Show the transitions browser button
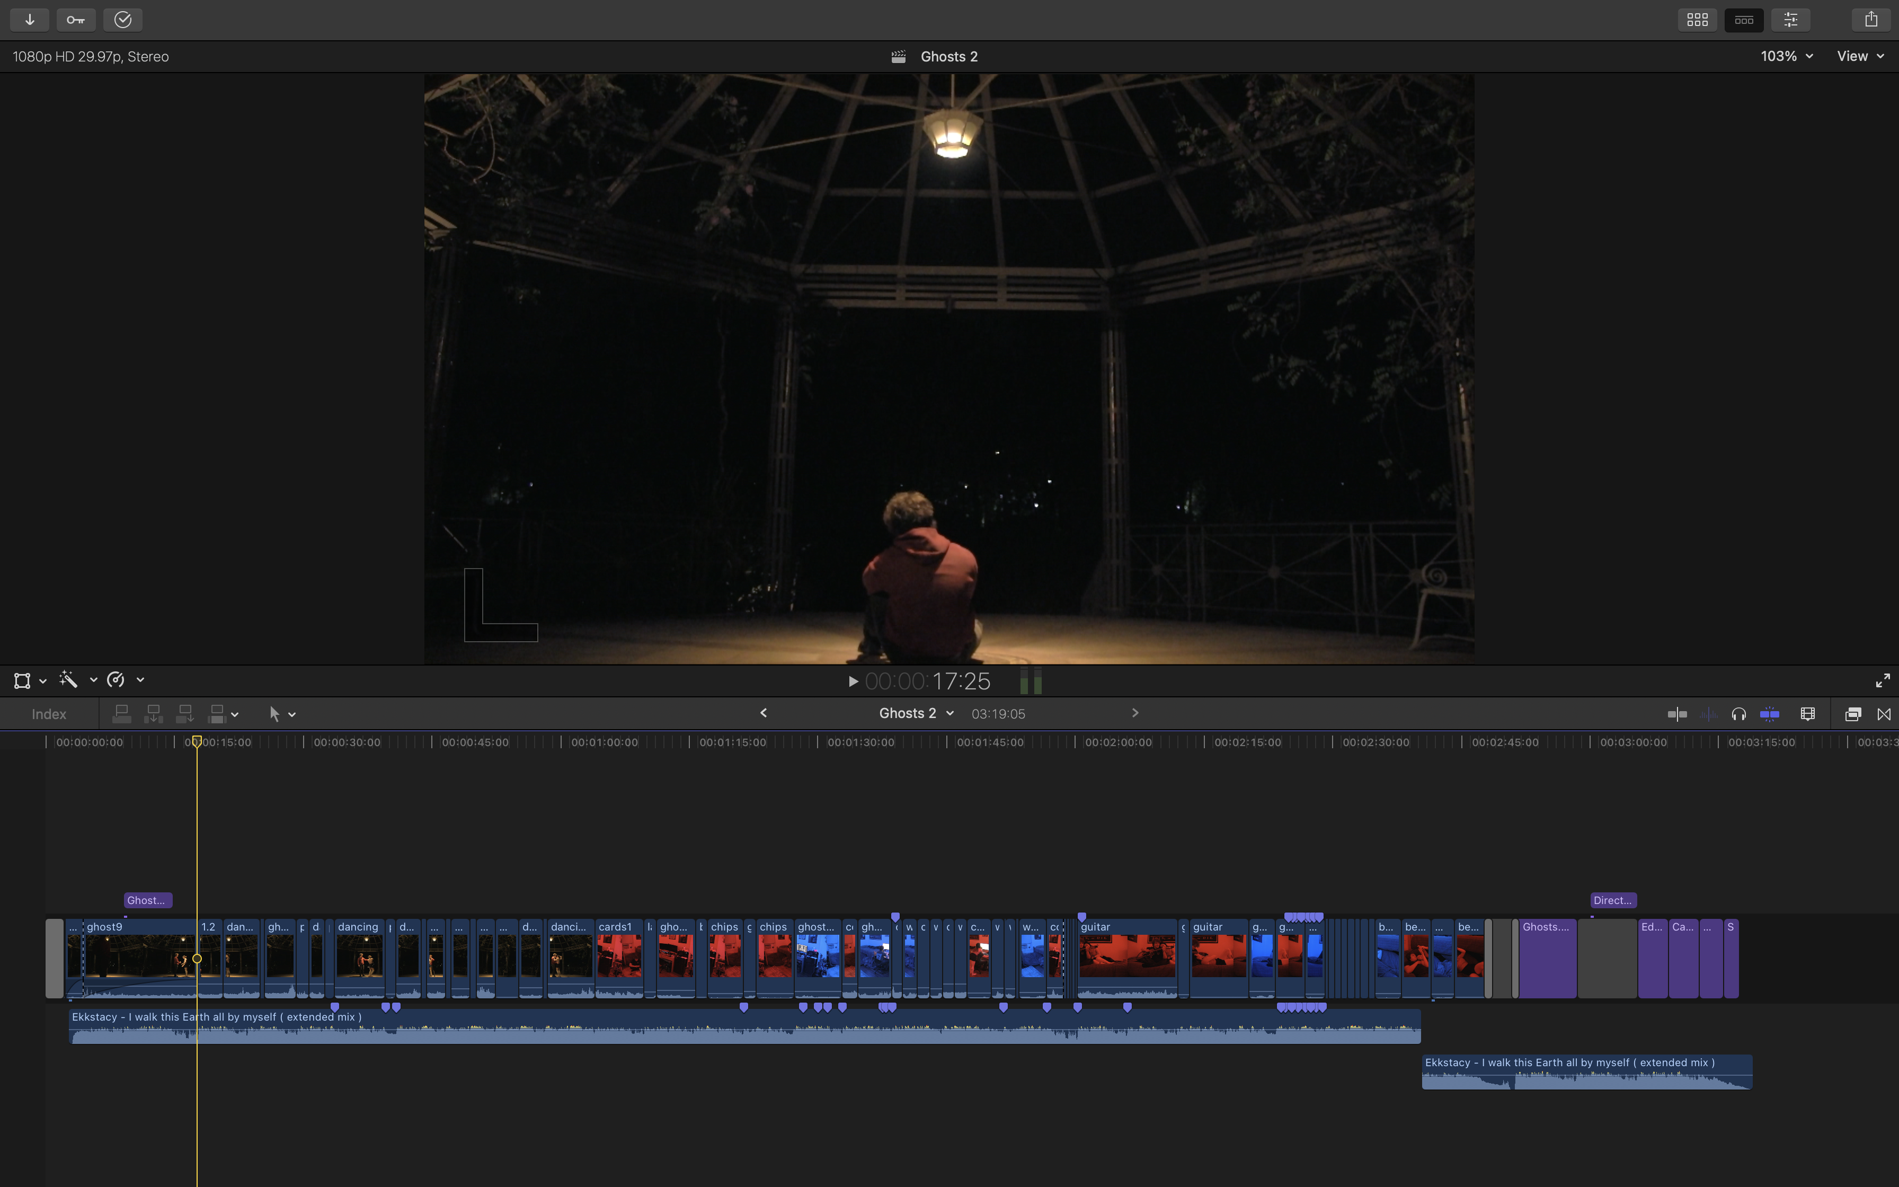1899x1187 pixels. 1884,714
